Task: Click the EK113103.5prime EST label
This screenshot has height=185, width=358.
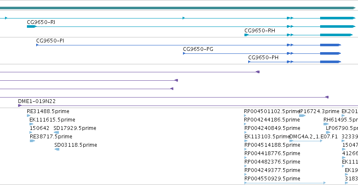Action: tap(267, 137)
